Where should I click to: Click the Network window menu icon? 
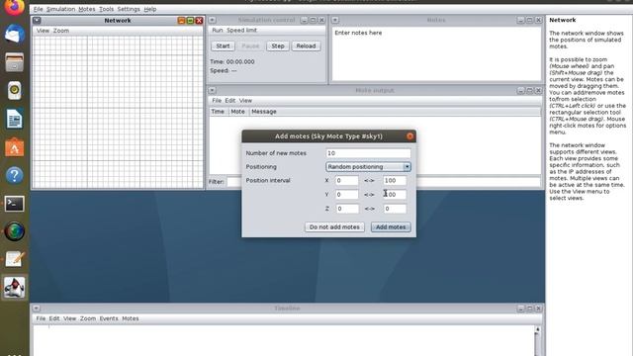pyautogui.click(x=37, y=20)
